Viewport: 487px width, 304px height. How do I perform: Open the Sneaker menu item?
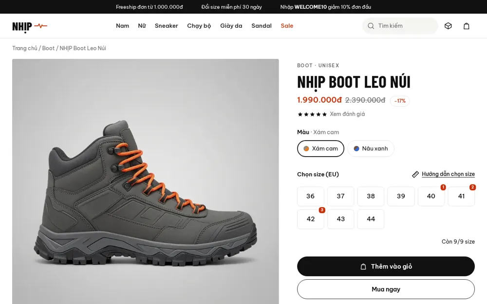click(167, 26)
